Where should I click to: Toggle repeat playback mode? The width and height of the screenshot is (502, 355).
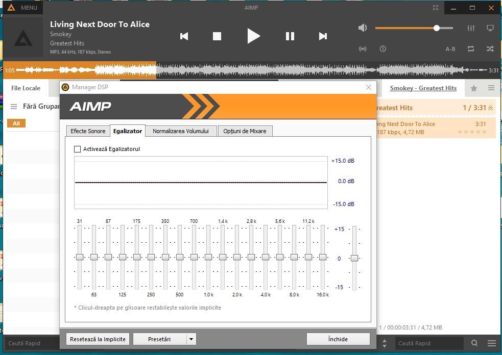click(x=471, y=49)
